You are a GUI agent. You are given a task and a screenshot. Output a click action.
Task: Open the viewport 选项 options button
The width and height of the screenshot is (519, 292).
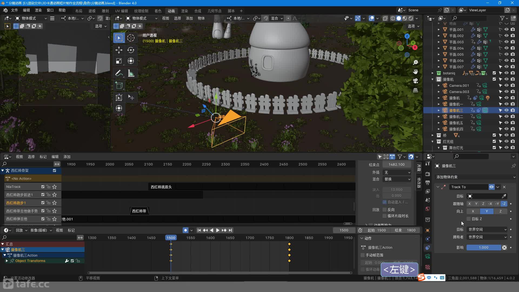(x=413, y=26)
